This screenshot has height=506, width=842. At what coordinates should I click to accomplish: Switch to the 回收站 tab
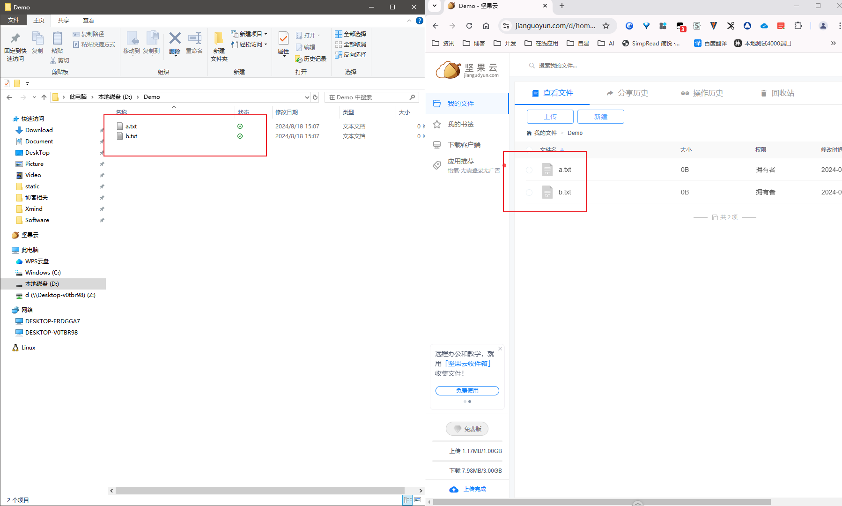[x=777, y=93]
